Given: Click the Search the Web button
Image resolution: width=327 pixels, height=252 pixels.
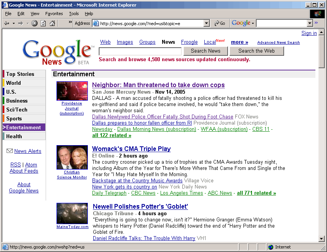Looking at the screenshot, I should click(x=257, y=51).
